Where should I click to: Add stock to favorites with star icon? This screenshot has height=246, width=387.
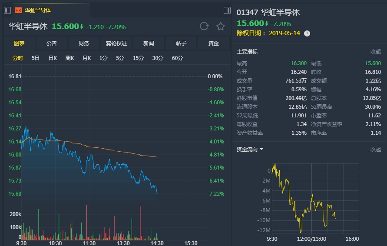point(221,27)
